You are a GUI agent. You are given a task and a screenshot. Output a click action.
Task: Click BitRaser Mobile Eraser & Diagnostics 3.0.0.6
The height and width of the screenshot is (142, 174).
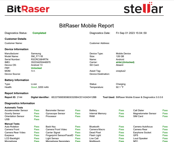click(139, 97)
